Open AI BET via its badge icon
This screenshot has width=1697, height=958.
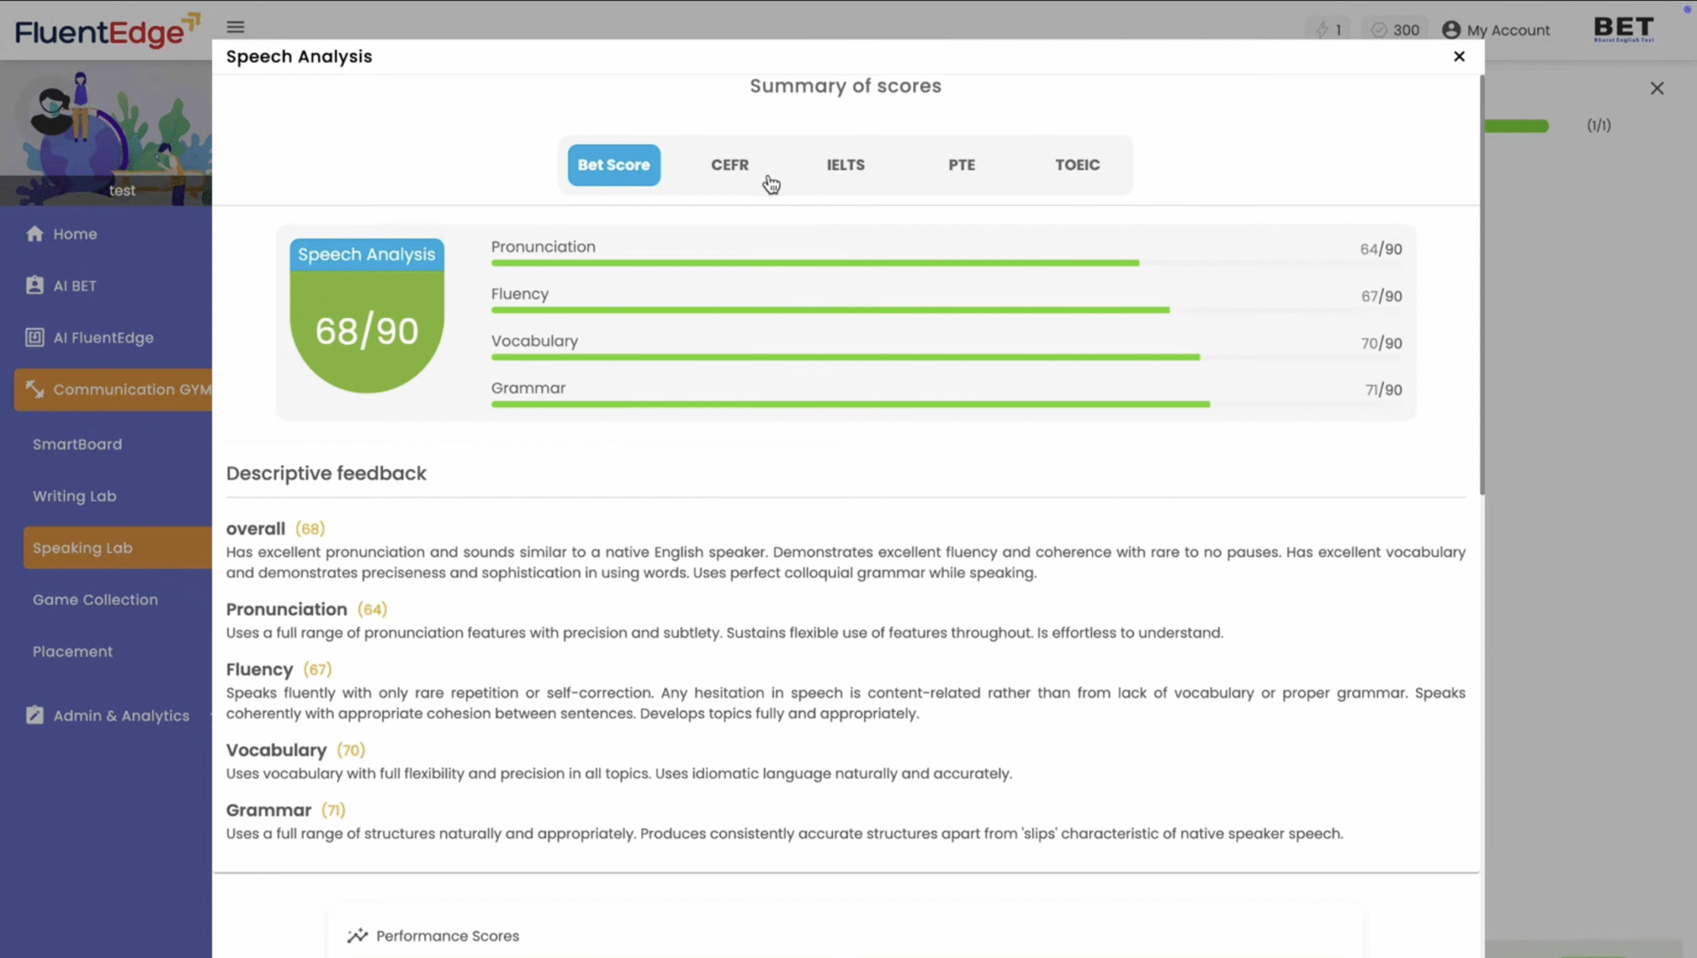coord(34,286)
